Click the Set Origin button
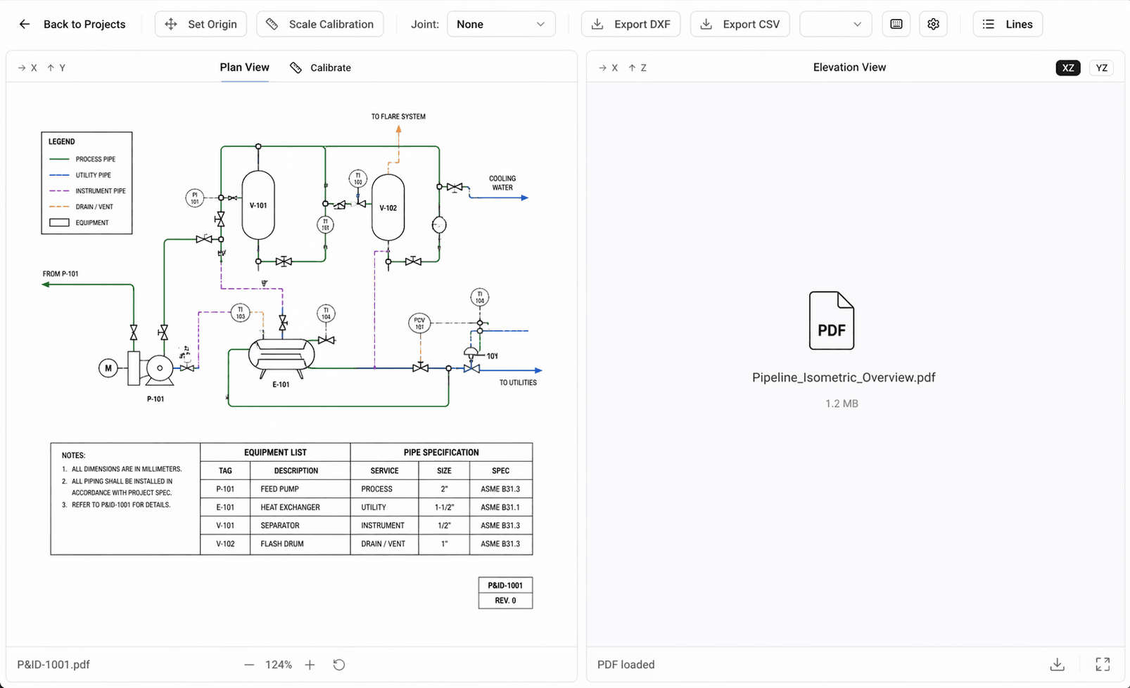 201,24
